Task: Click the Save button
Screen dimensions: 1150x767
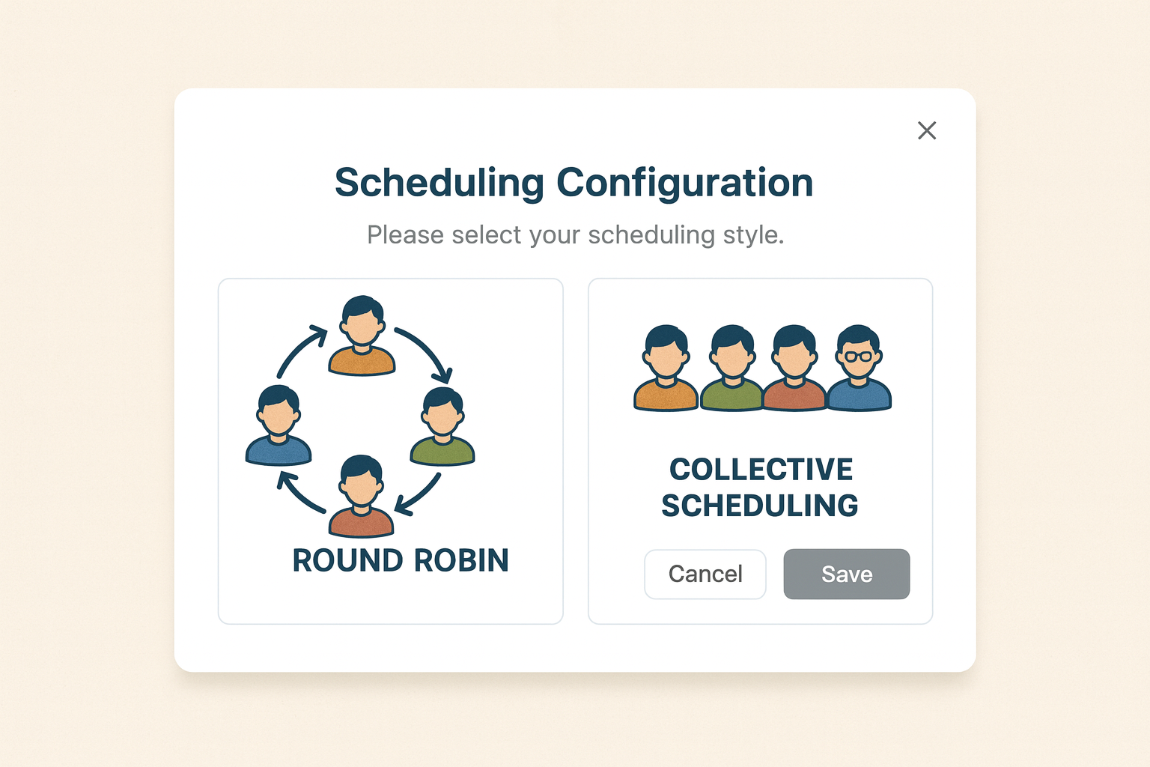Action: (846, 575)
